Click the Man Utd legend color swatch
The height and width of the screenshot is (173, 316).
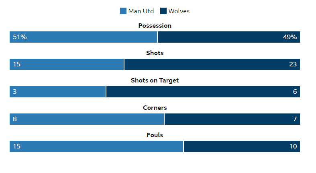[x=123, y=11]
